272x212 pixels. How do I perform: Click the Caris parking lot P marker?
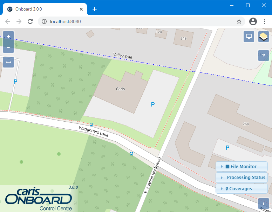click(152, 104)
